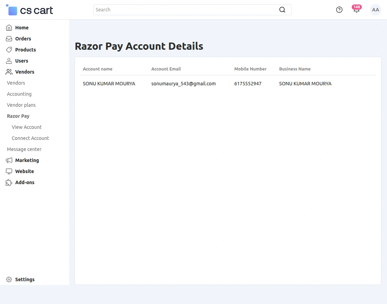Select the Users icon
This screenshot has width=387, height=304.
pos(8,61)
